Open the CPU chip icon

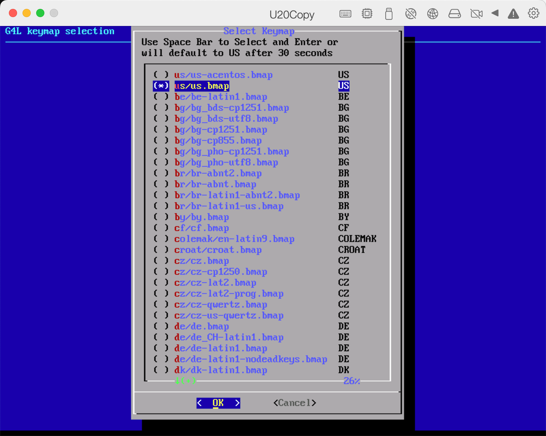367,14
